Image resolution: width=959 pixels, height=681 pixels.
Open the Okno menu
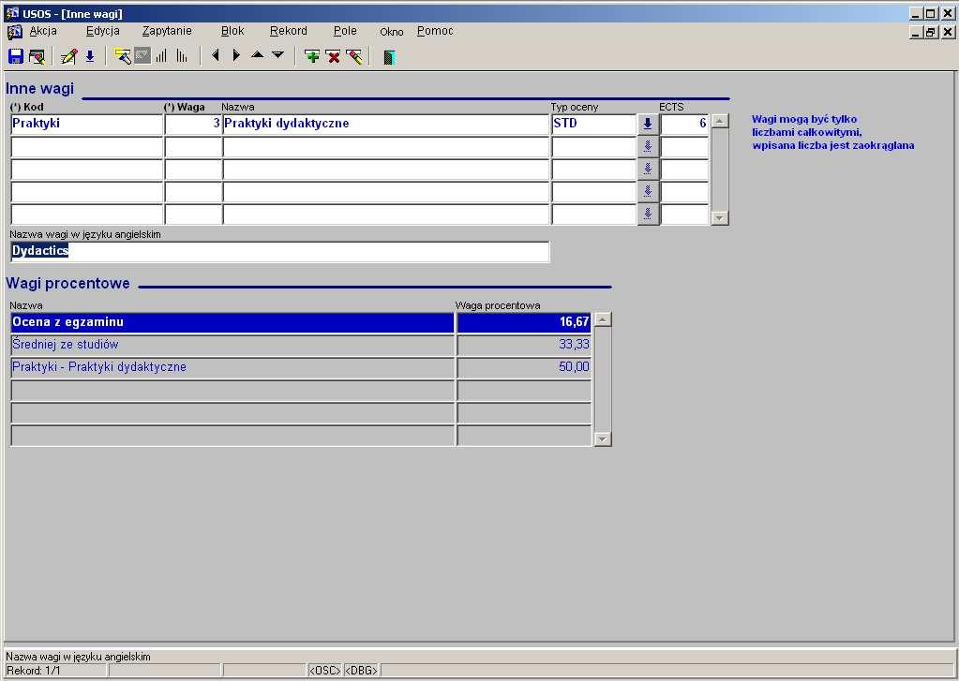pyautogui.click(x=392, y=32)
